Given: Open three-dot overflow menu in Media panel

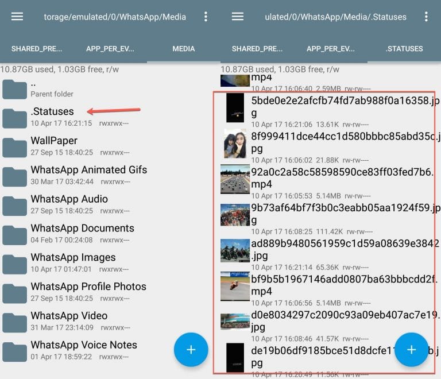Looking at the screenshot, I should [x=206, y=17].
